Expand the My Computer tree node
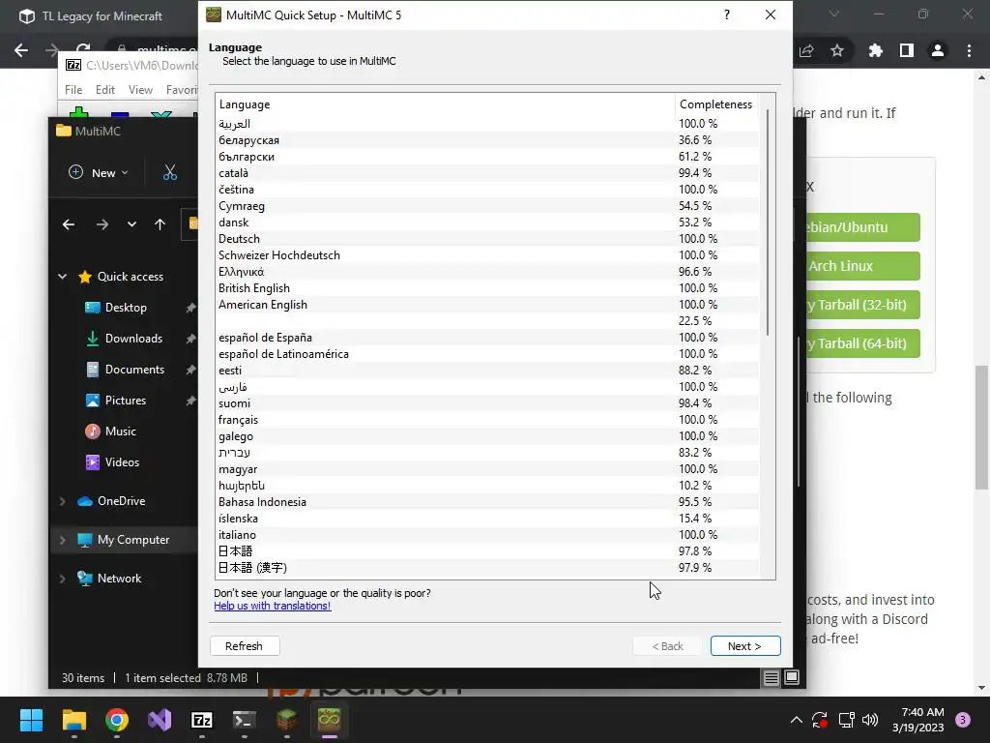The height and width of the screenshot is (743, 990). [x=63, y=540]
